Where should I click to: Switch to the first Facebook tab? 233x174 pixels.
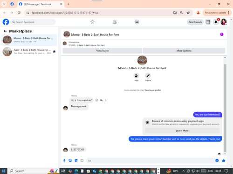(x=12, y=4)
